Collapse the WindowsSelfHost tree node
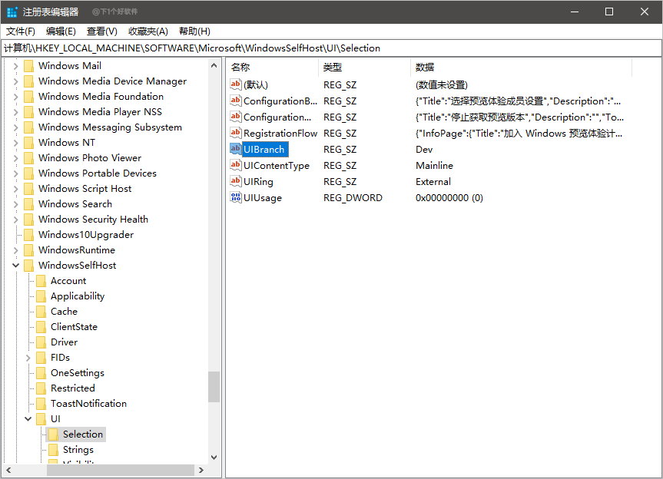The image size is (663, 479). [x=15, y=266]
